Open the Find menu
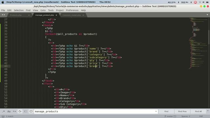210x118 pixels. (x=28, y=10)
